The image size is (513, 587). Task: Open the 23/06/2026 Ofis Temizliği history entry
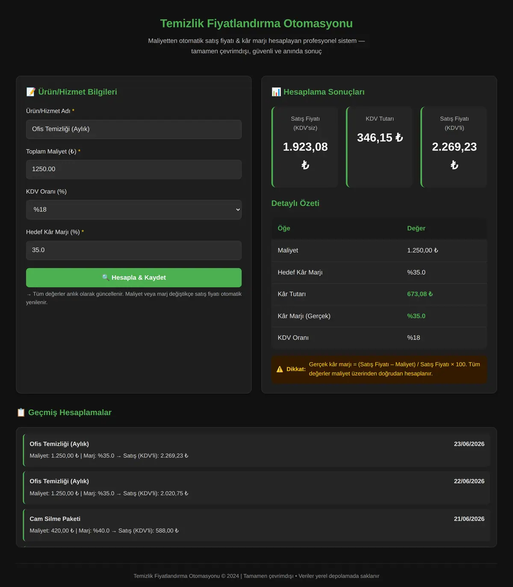(x=256, y=450)
